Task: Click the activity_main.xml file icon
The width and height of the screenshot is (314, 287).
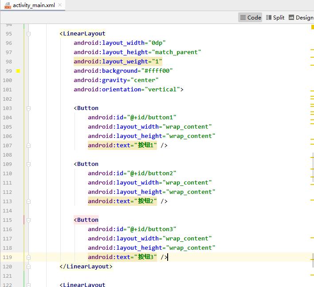Action: (x=8, y=5)
